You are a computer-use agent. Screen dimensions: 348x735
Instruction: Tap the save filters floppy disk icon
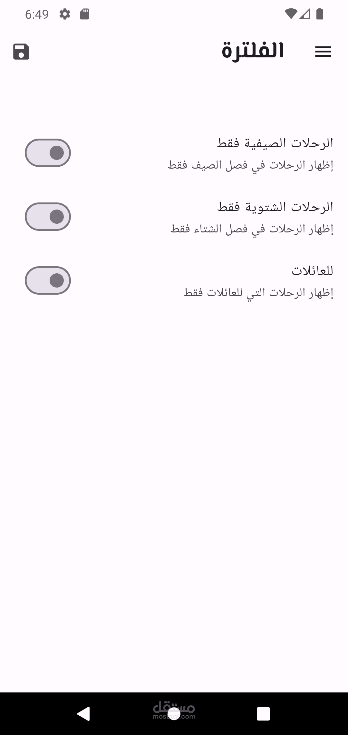21,52
